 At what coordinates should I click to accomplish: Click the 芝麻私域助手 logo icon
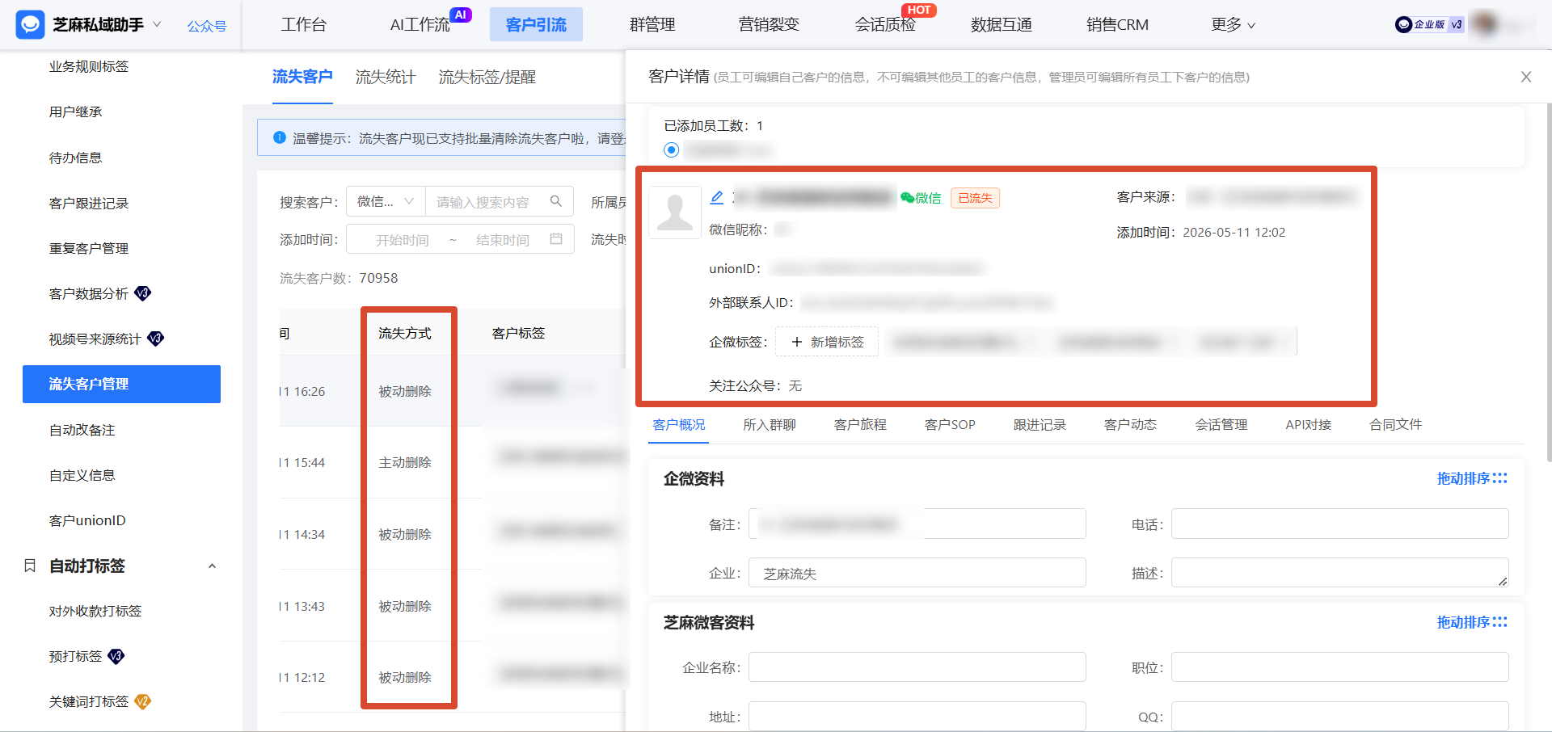pyautogui.click(x=30, y=25)
